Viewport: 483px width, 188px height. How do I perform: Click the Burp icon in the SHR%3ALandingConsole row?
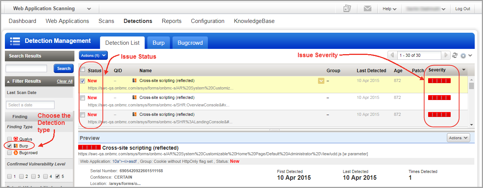(135, 115)
